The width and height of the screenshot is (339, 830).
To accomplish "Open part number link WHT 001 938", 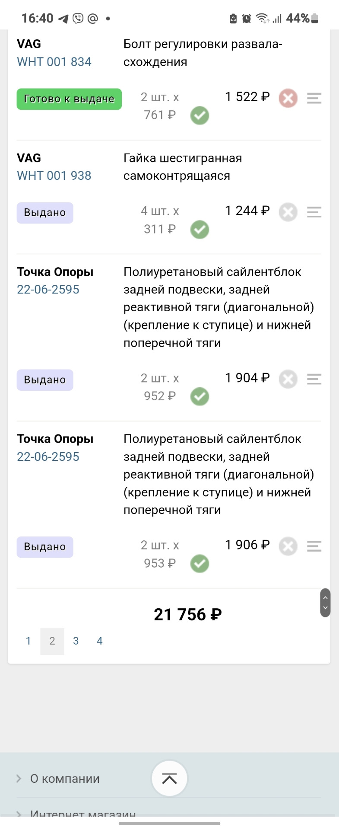I will point(54,176).
